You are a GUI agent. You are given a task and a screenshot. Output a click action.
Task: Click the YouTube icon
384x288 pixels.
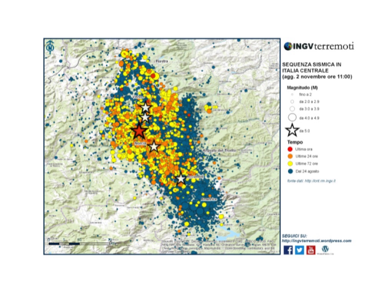point(311,250)
